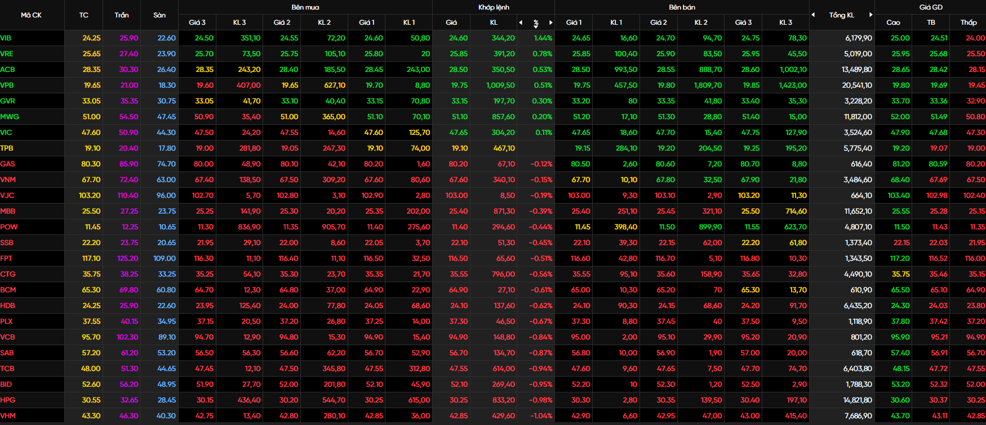Select the TCB ticker
Viewport: 986px width, 425px height.
point(7,369)
